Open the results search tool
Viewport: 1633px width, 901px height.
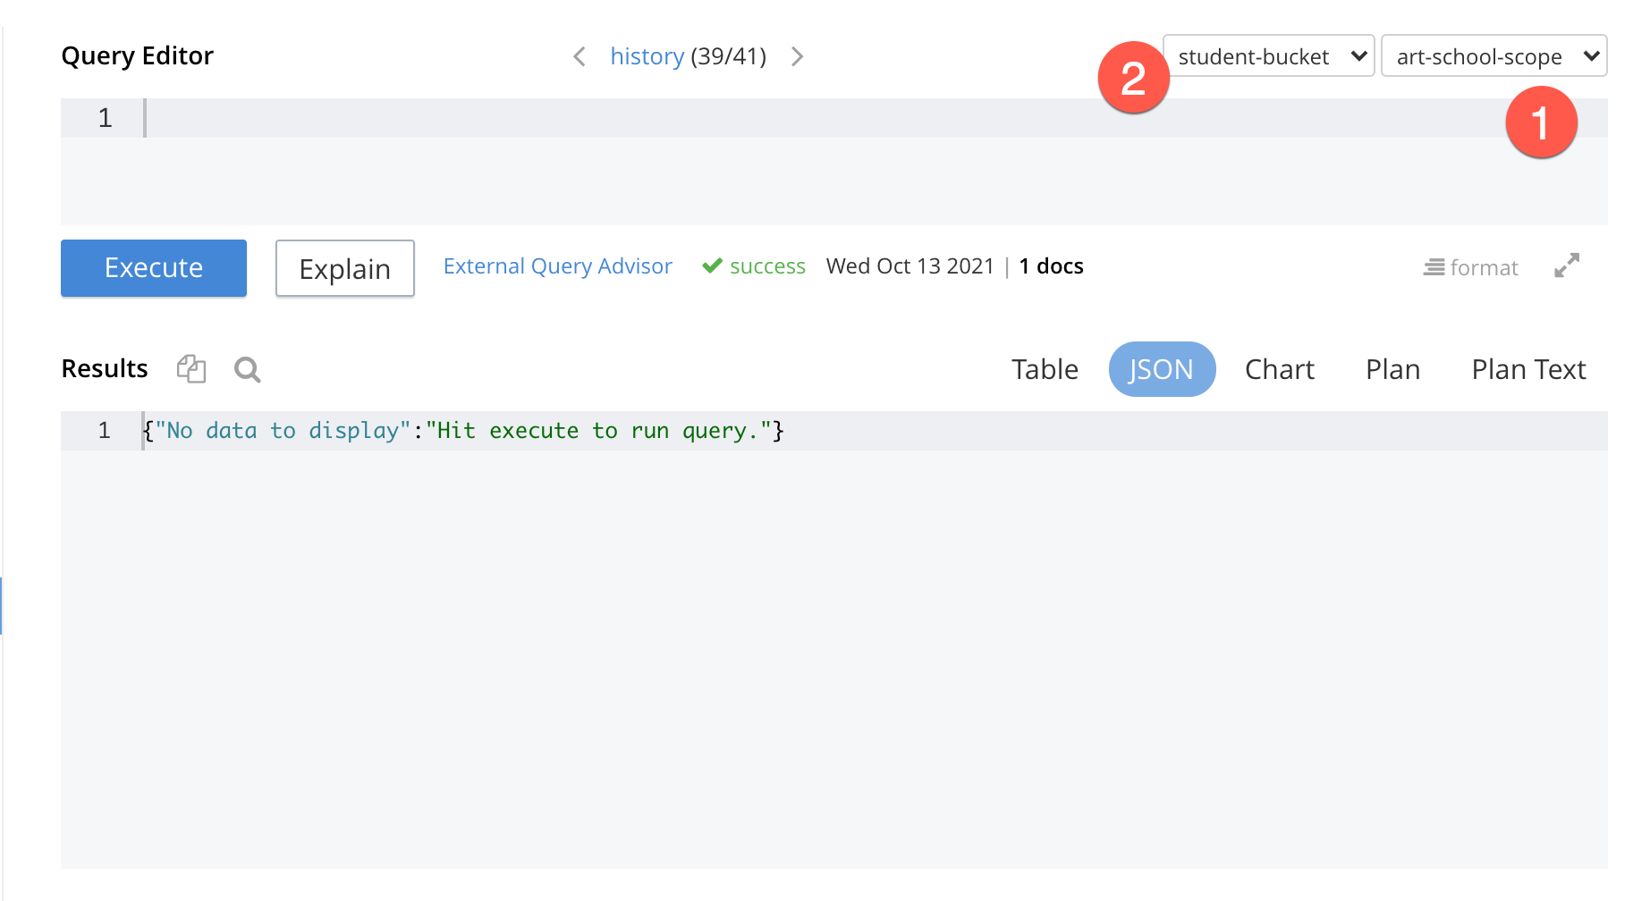pos(247,369)
